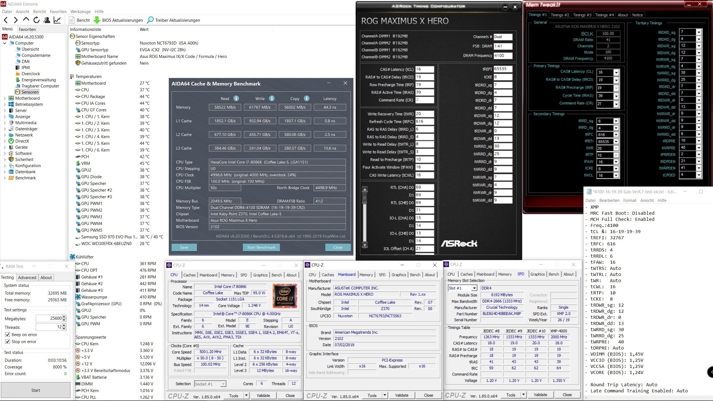Click Close button in CPU-Z CPU window
Image resolution: width=713 pixels, height=401 pixels.
point(290,395)
